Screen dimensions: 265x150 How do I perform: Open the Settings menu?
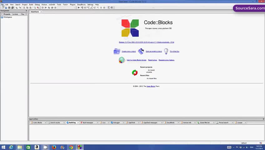point(90,5)
